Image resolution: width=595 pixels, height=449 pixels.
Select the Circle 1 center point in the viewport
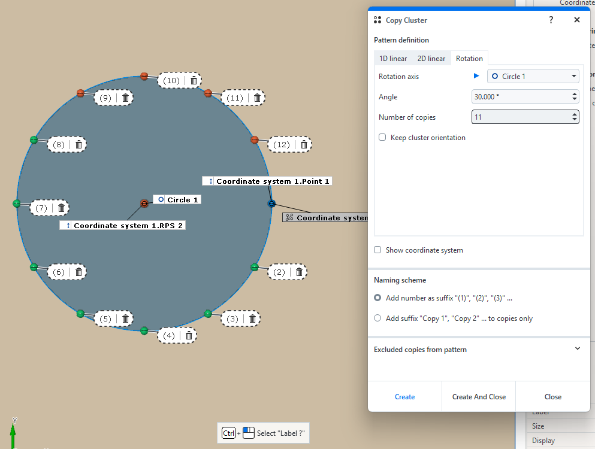[144, 204]
